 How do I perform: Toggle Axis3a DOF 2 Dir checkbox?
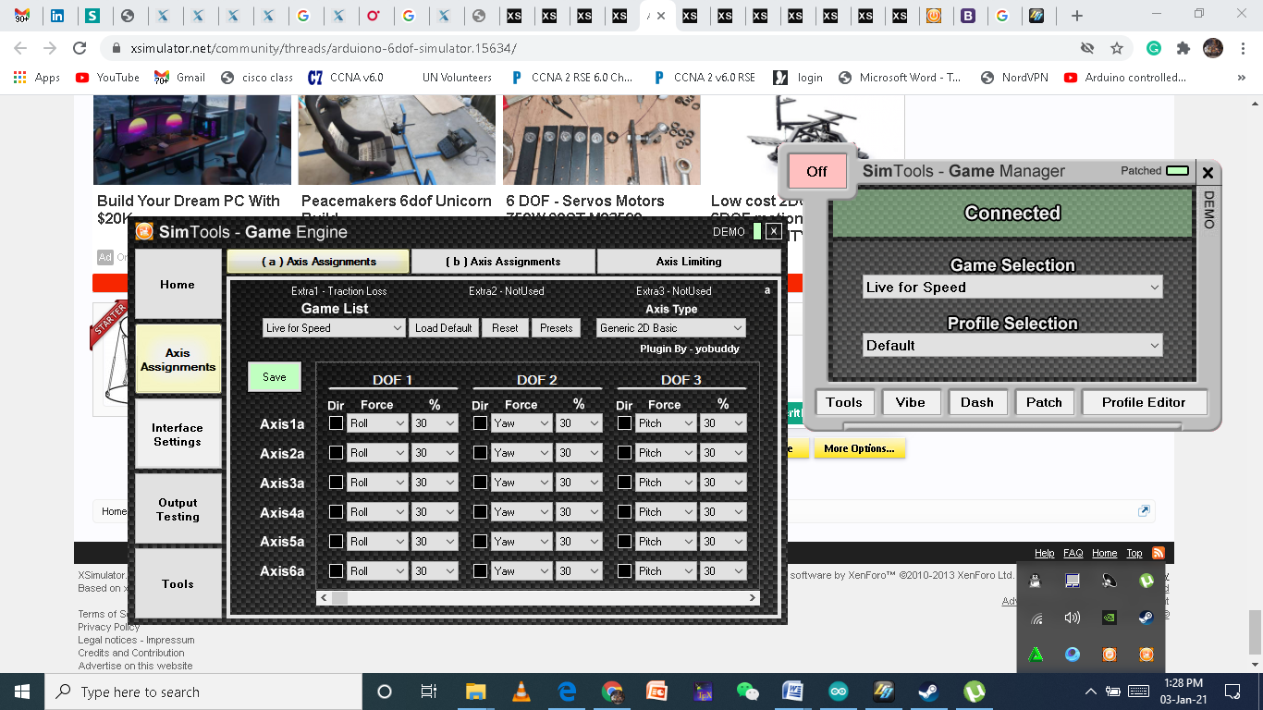coord(480,483)
